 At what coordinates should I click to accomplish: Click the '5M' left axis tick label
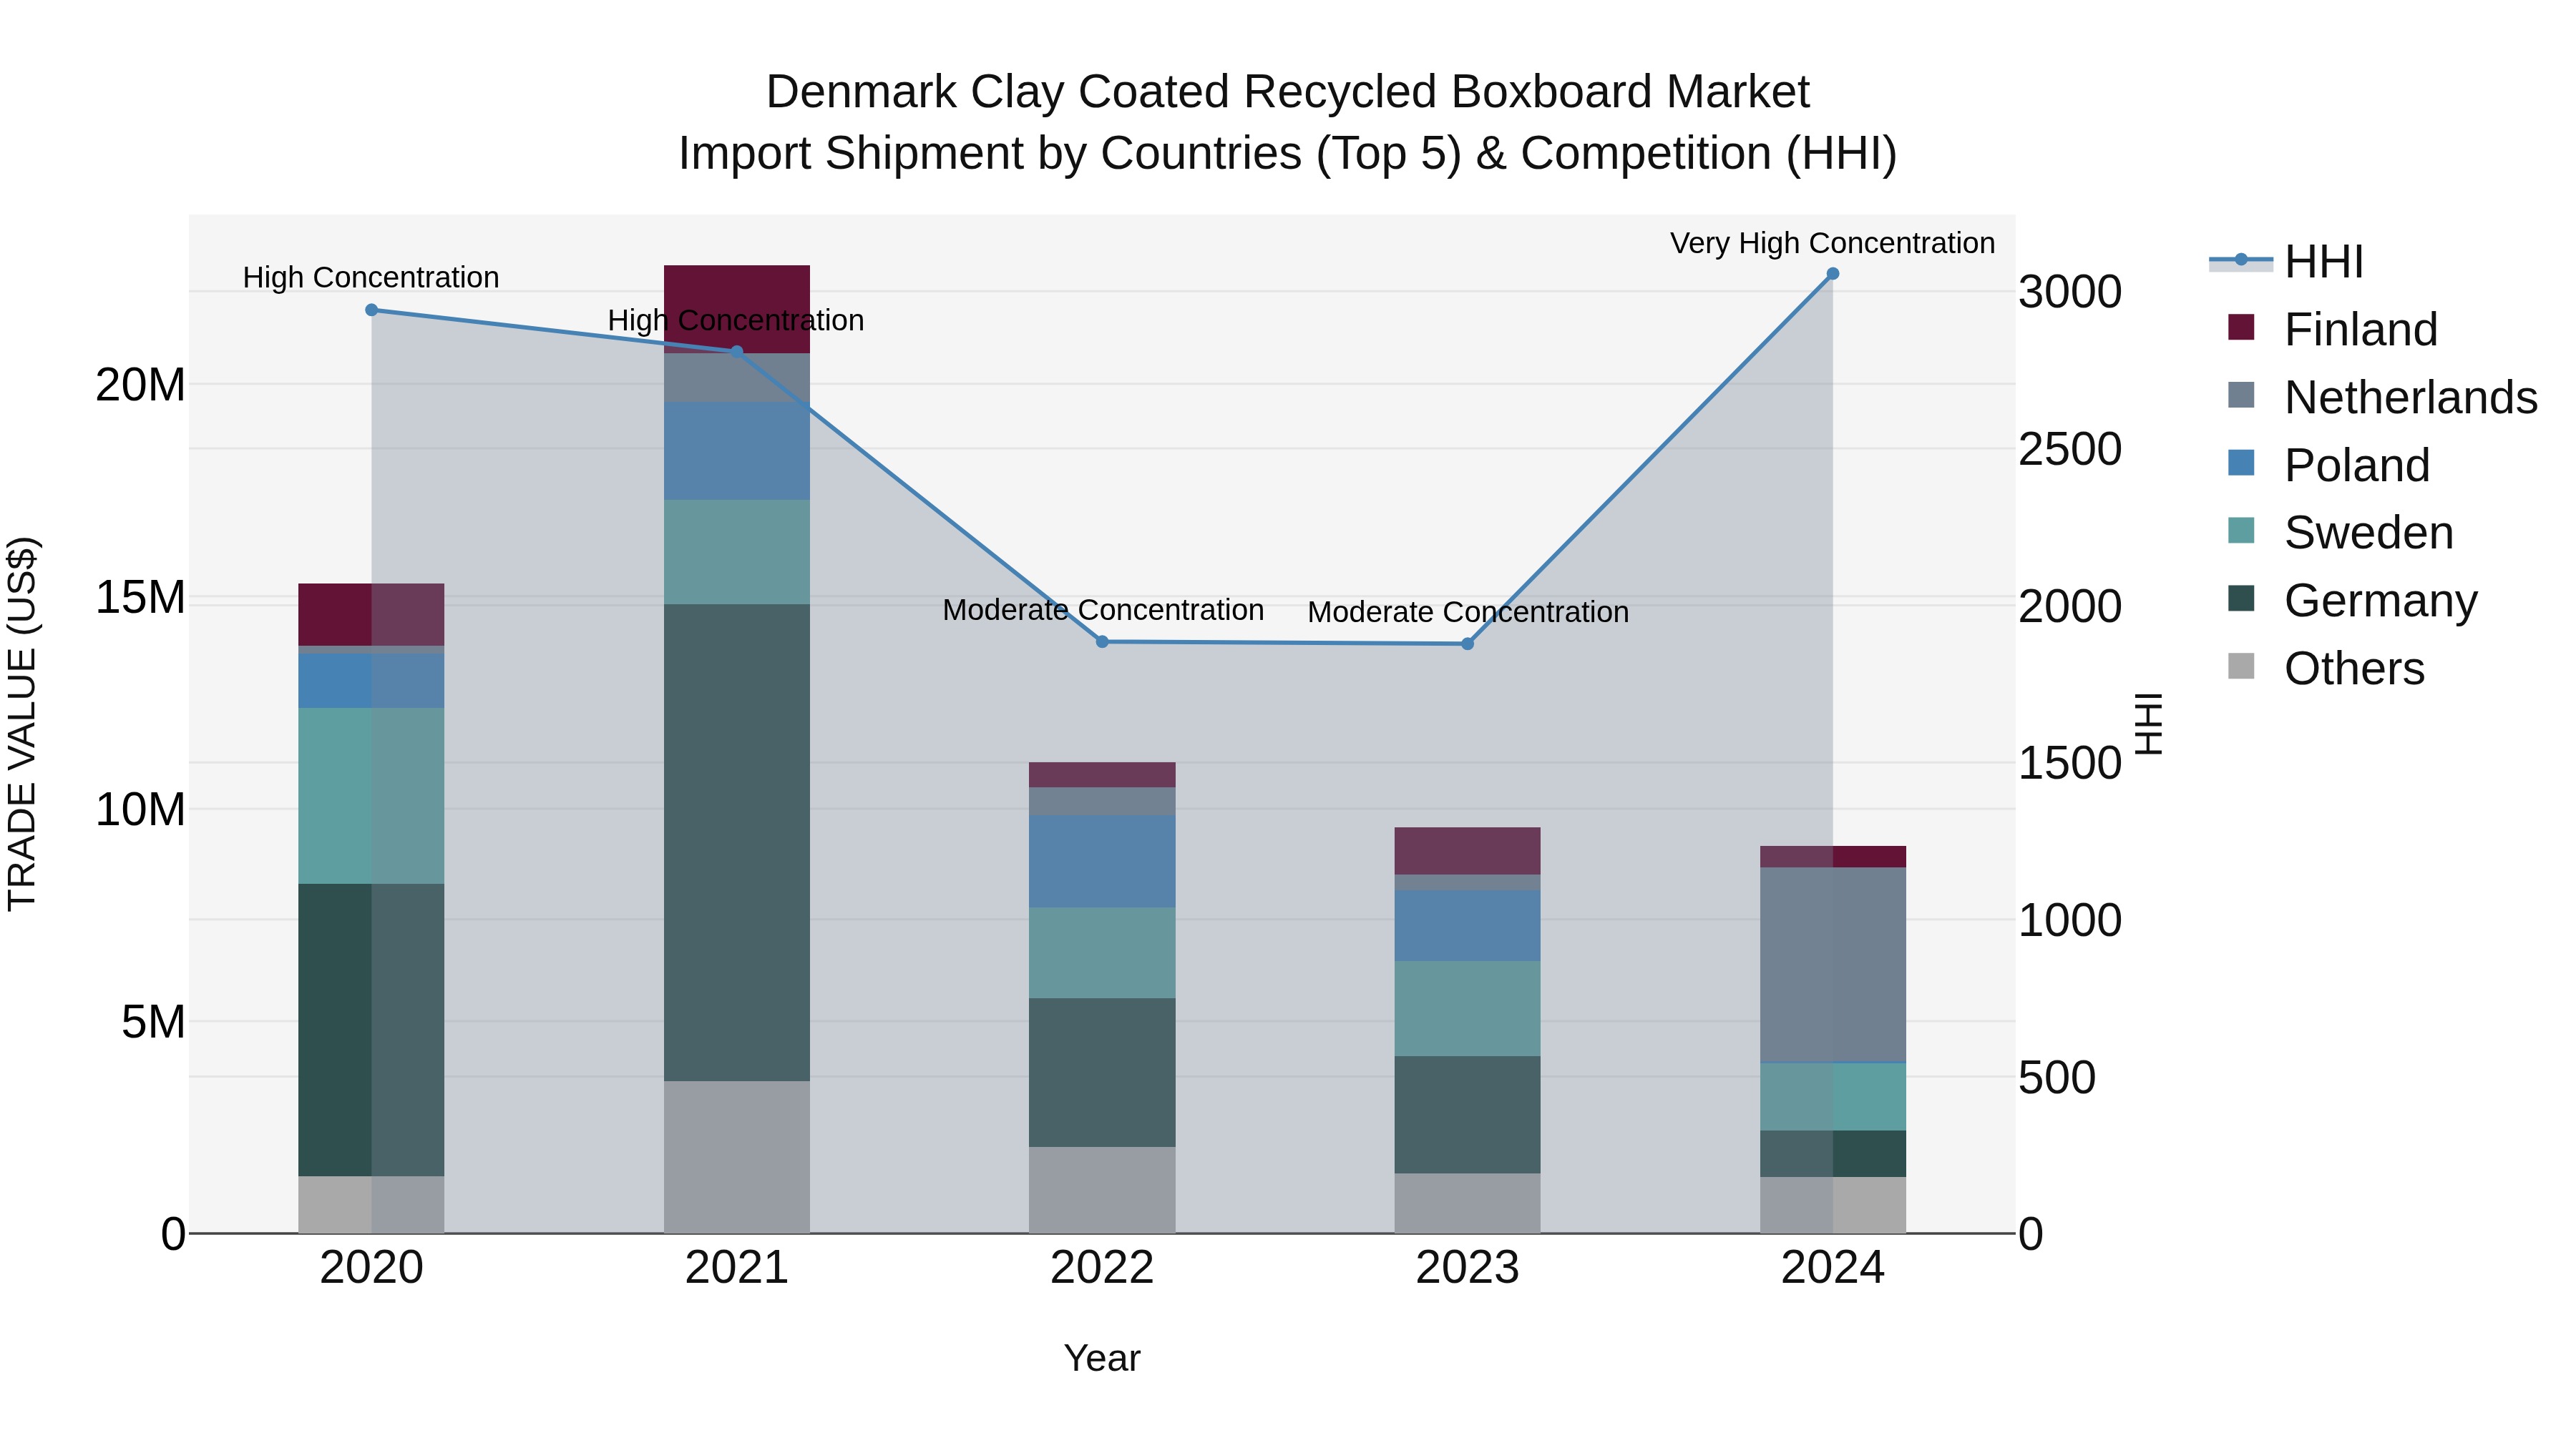[x=153, y=1023]
